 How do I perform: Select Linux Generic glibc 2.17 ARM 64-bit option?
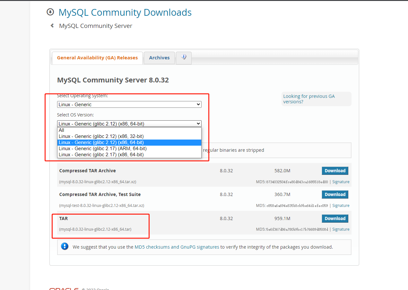[x=129, y=149]
